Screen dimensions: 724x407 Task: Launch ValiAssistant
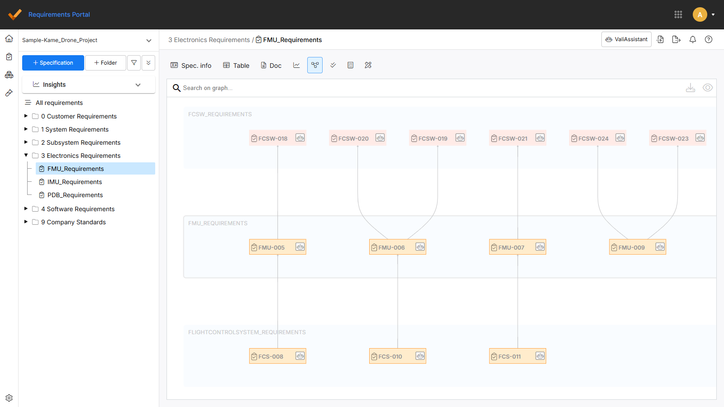click(x=626, y=39)
